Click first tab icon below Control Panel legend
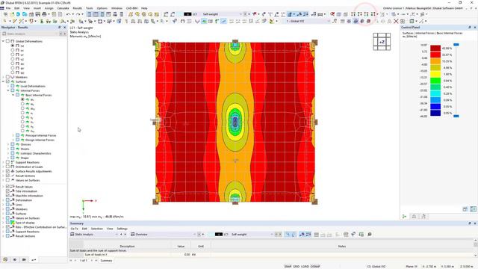The width and height of the screenshot is (478, 269). coord(405,216)
